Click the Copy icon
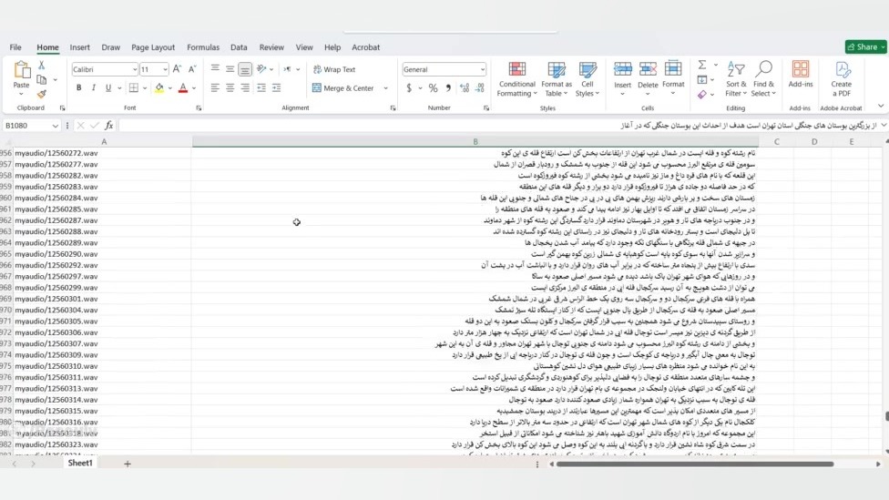The height and width of the screenshot is (500, 889). coord(41,79)
